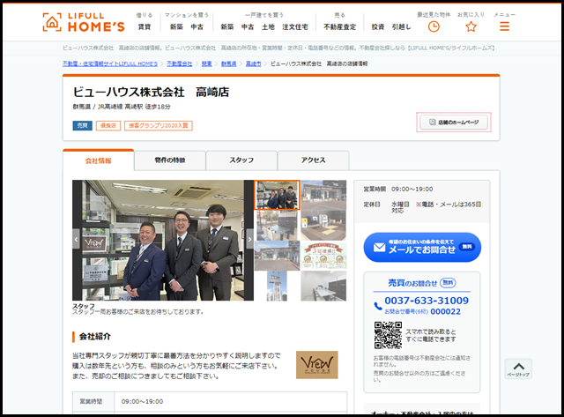Select the glass table interior thumbnail
The width and height of the screenshot is (564, 417).
click(x=277, y=226)
